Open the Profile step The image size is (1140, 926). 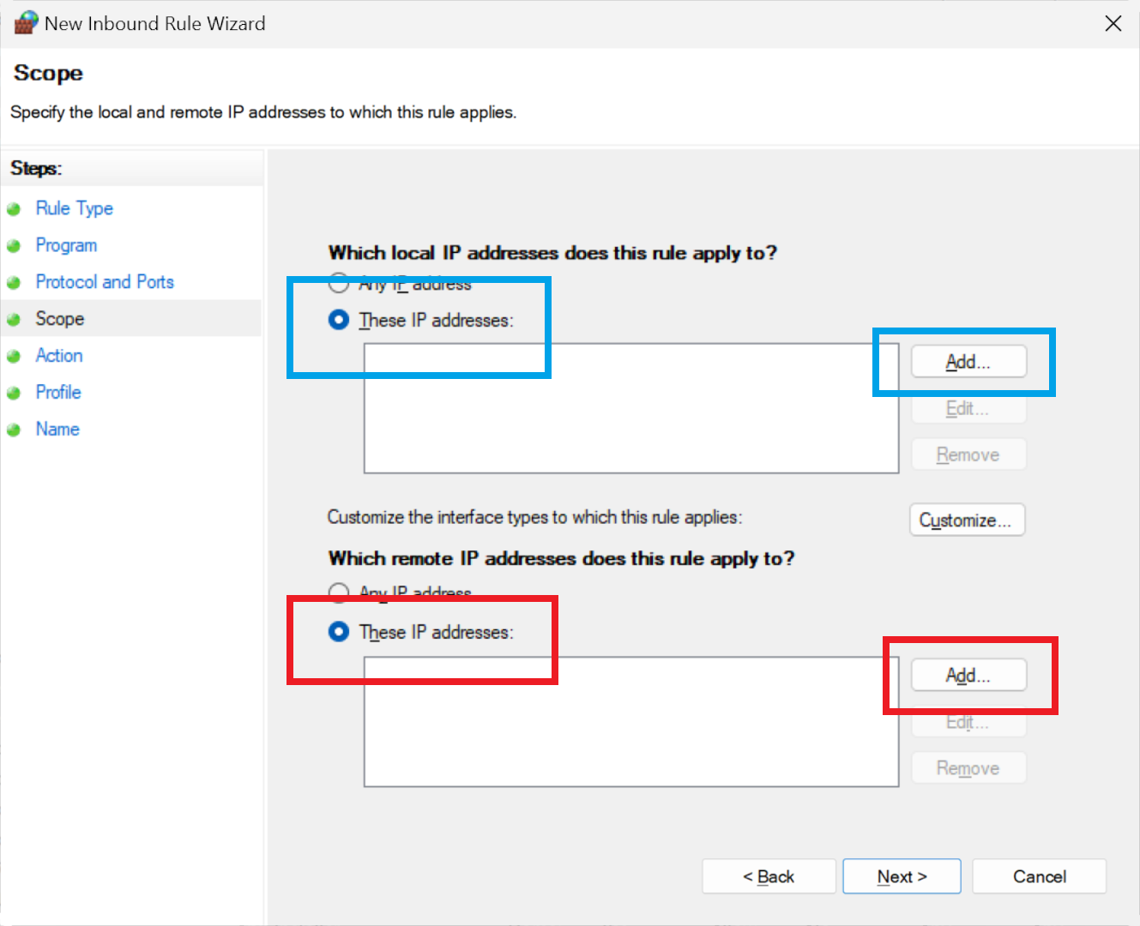tap(57, 393)
